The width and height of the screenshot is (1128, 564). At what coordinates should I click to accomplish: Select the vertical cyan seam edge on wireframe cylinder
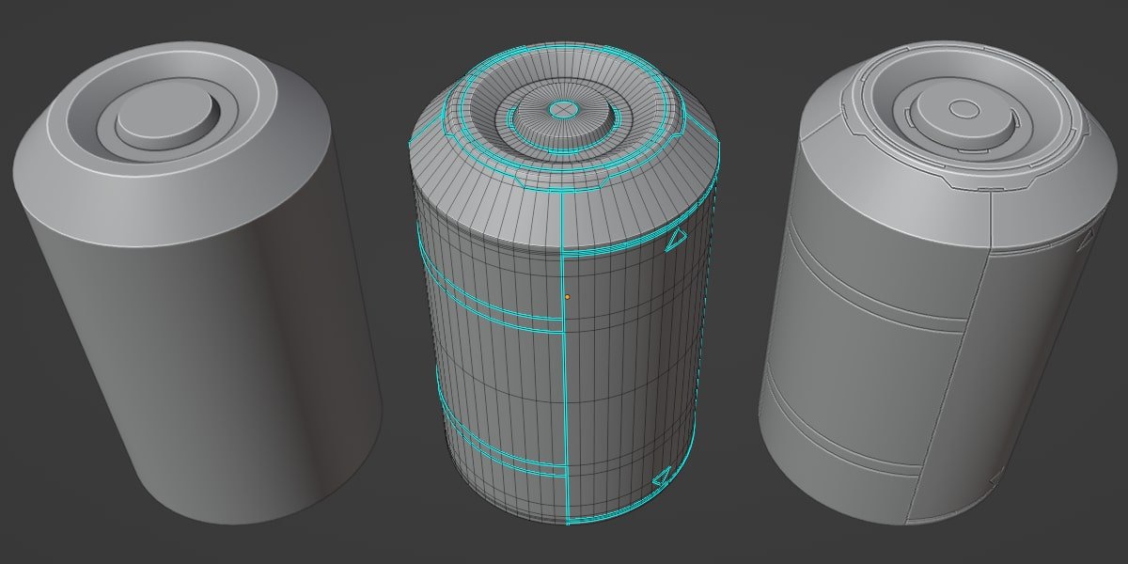click(565, 357)
